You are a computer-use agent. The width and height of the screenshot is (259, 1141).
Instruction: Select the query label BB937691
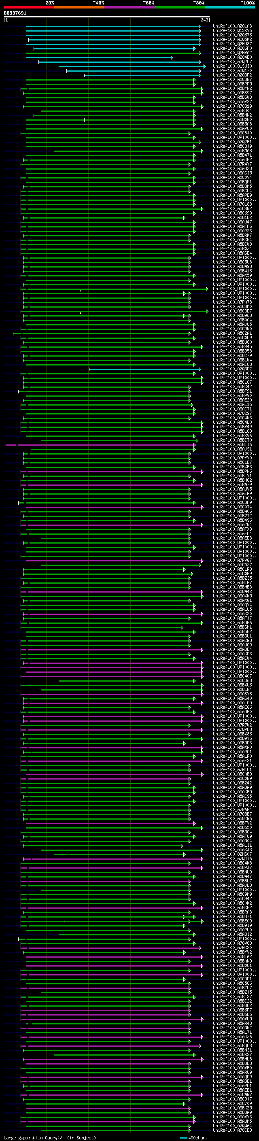pos(15,13)
